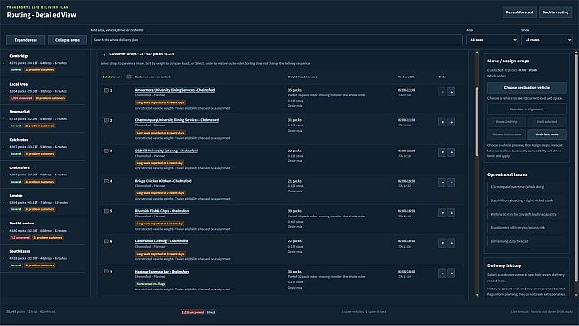
Task: Click Collapse areas button
Action: [x=68, y=40]
